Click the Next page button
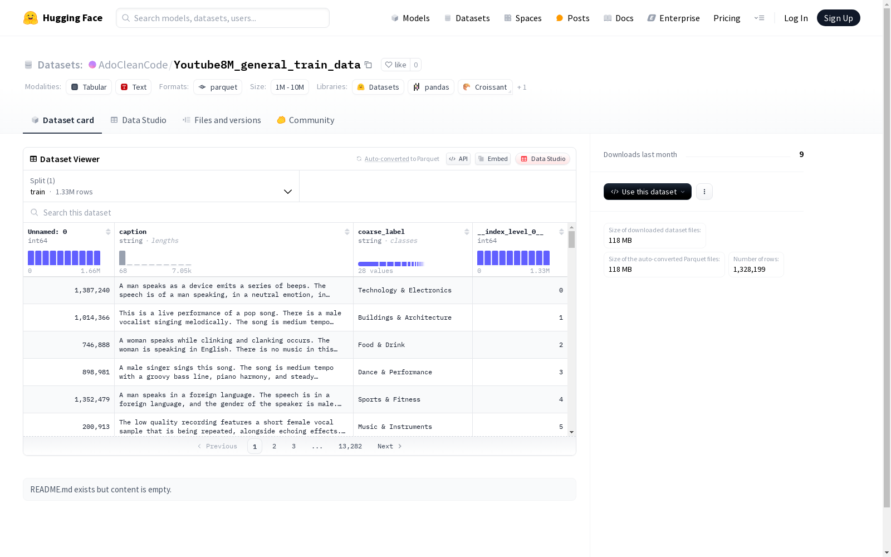Screen dimensions: 891x557 pyautogui.click(x=389, y=446)
